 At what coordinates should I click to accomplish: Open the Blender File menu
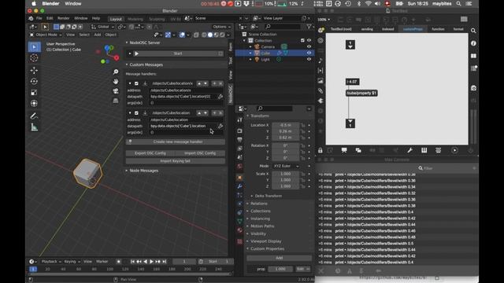pos(39,18)
